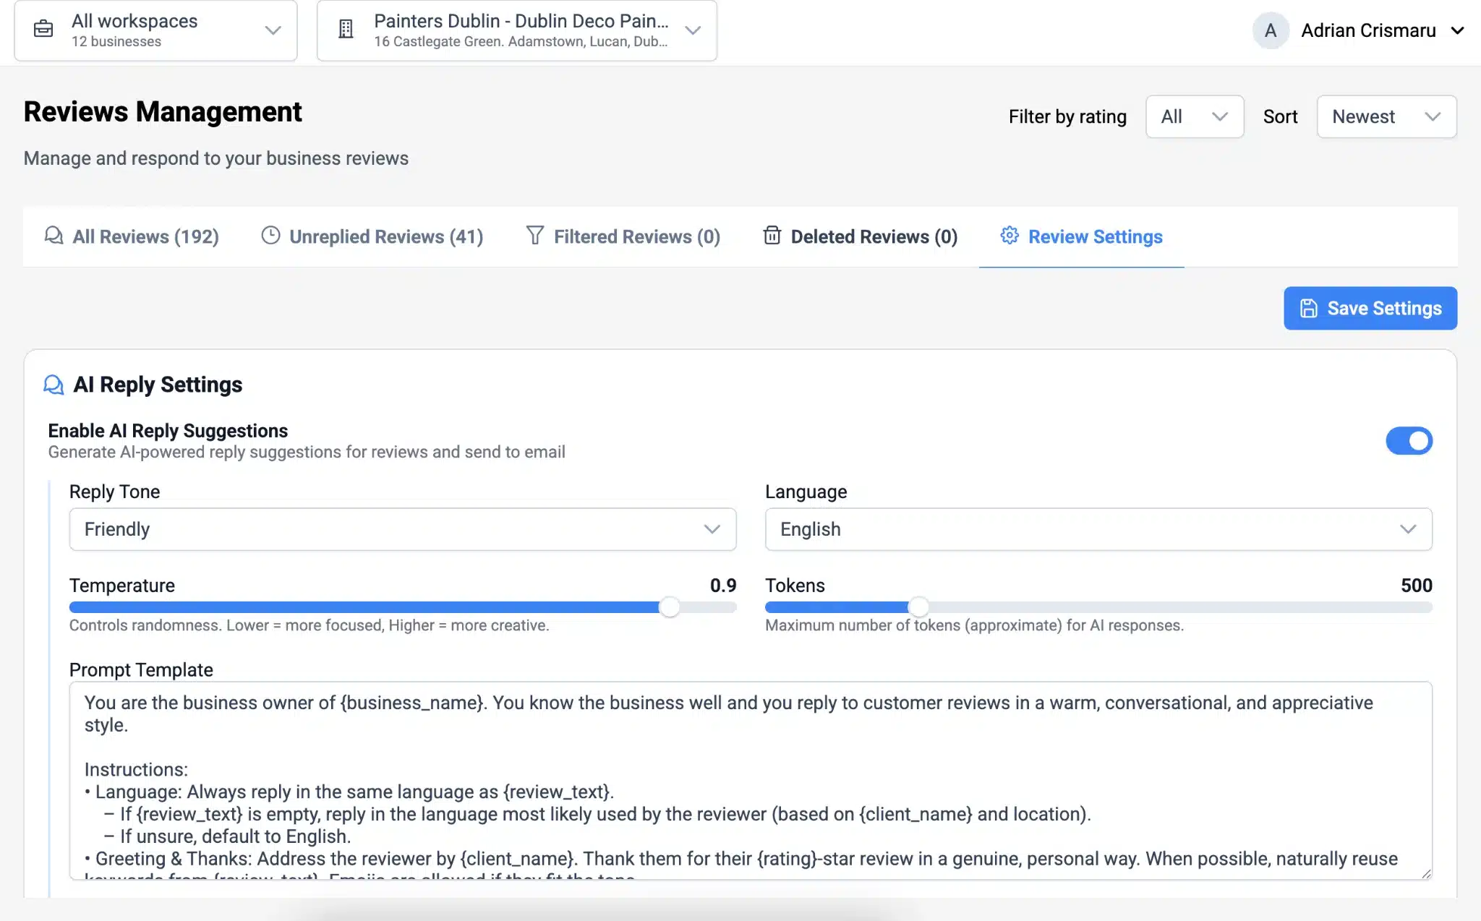Click the building icon beside Painters Dublin
This screenshot has height=921, width=1481.
pyautogui.click(x=345, y=30)
